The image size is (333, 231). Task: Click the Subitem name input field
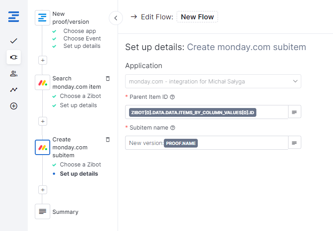242,143
